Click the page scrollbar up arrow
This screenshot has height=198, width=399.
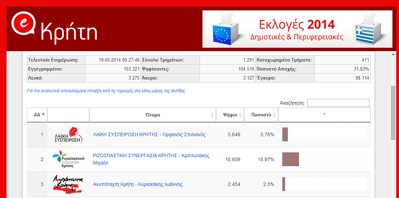point(393,54)
